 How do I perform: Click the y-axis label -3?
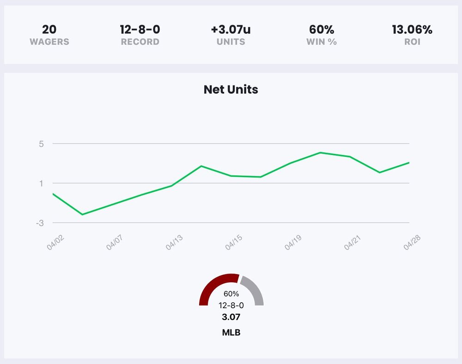click(40, 223)
